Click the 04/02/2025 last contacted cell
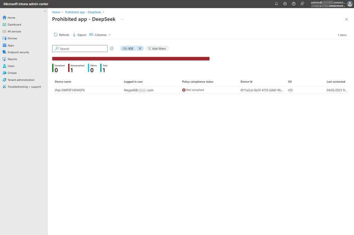 [x=337, y=90]
